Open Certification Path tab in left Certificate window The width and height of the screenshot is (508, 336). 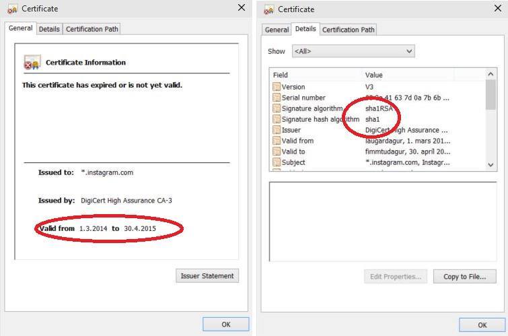(x=92, y=29)
